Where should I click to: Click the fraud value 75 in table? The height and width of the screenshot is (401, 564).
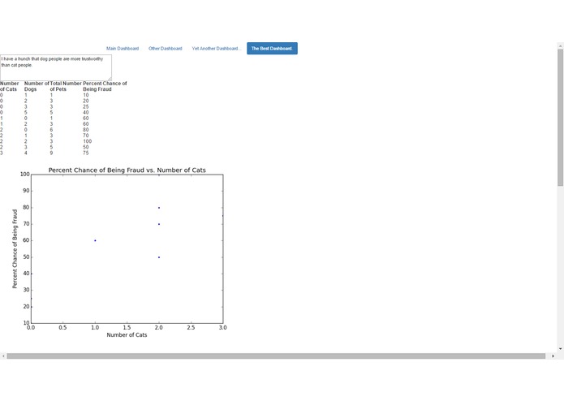click(x=85, y=153)
